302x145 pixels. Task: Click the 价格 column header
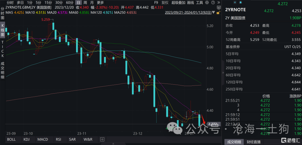pos(266,96)
